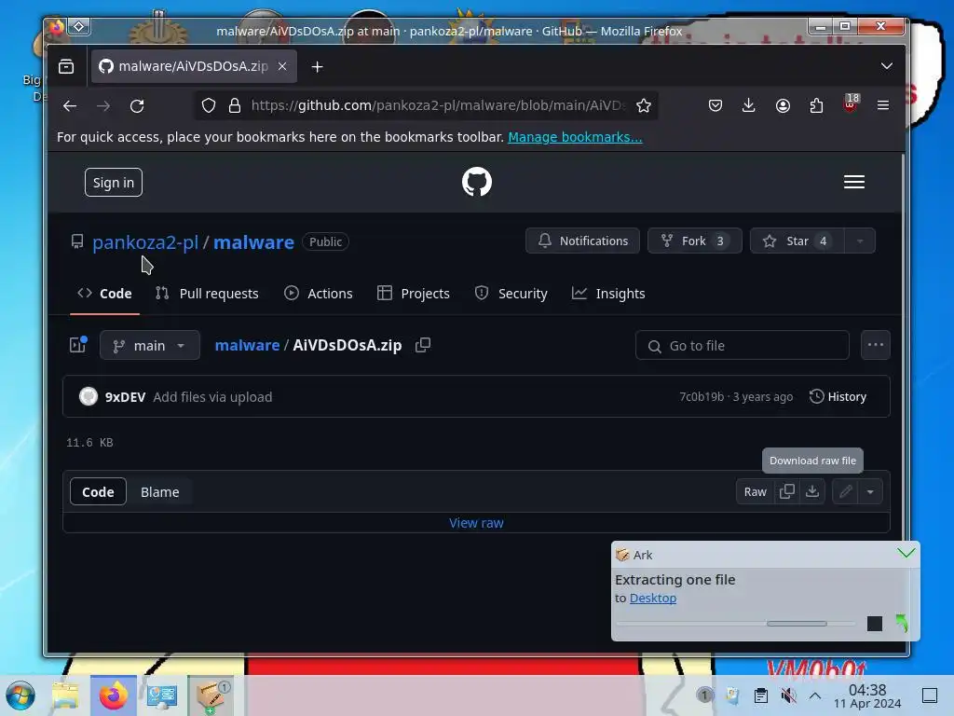Reload the current page
The width and height of the screenshot is (954, 716).
[x=137, y=105]
